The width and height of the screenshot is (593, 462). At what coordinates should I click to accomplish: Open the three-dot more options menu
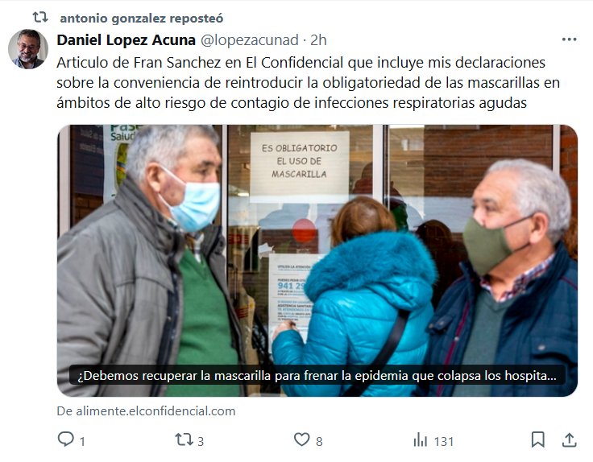pyautogui.click(x=569, y=39)
